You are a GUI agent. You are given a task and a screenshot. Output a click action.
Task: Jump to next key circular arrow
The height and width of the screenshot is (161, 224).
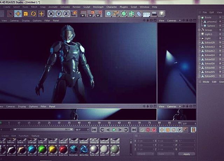126,130
